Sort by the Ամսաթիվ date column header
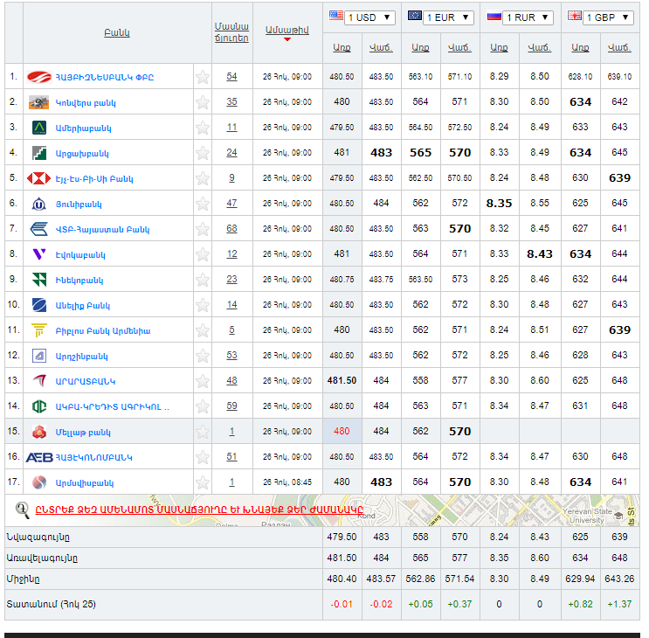The height and width of the screenshot is (638, 649). tap(287, 30)
